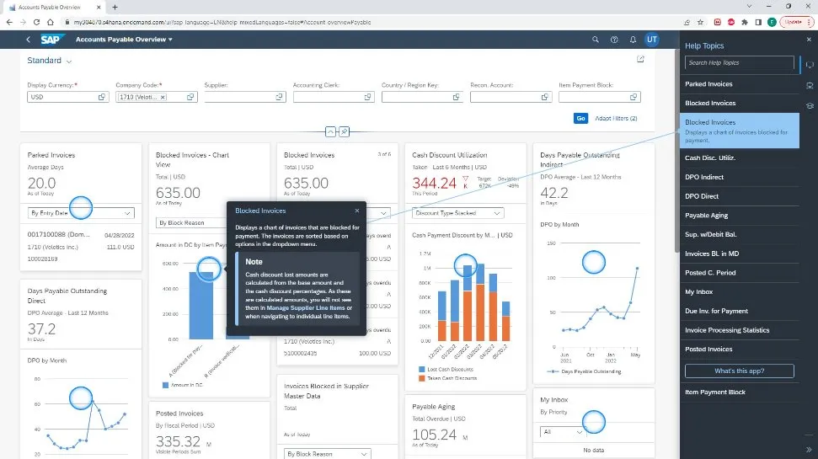This screenshot has width=818, height=459.
Task: Click the SAP search magnifier icon
Action: pyautogui.click(x=596, y=40)
